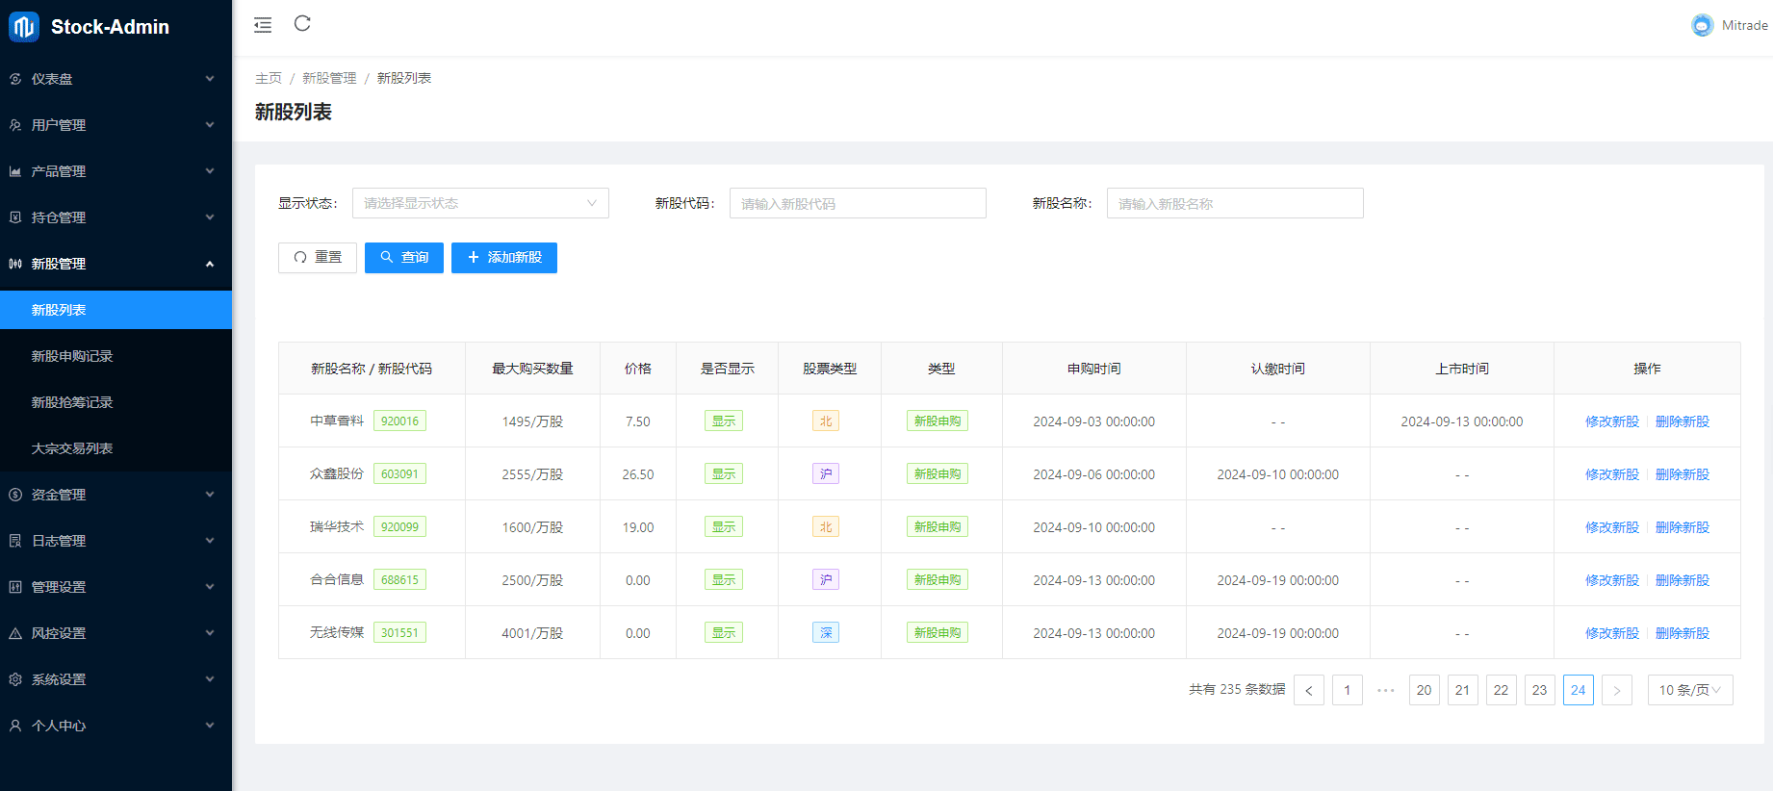Open the 10 条/页 page size dropdown
This screenshot has height=791, width=1773.
pyautogui.click(x=1690, y=690)
